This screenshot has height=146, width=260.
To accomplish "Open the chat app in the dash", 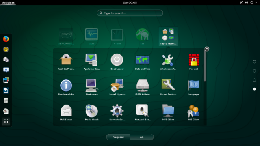I will coord(6,70).
